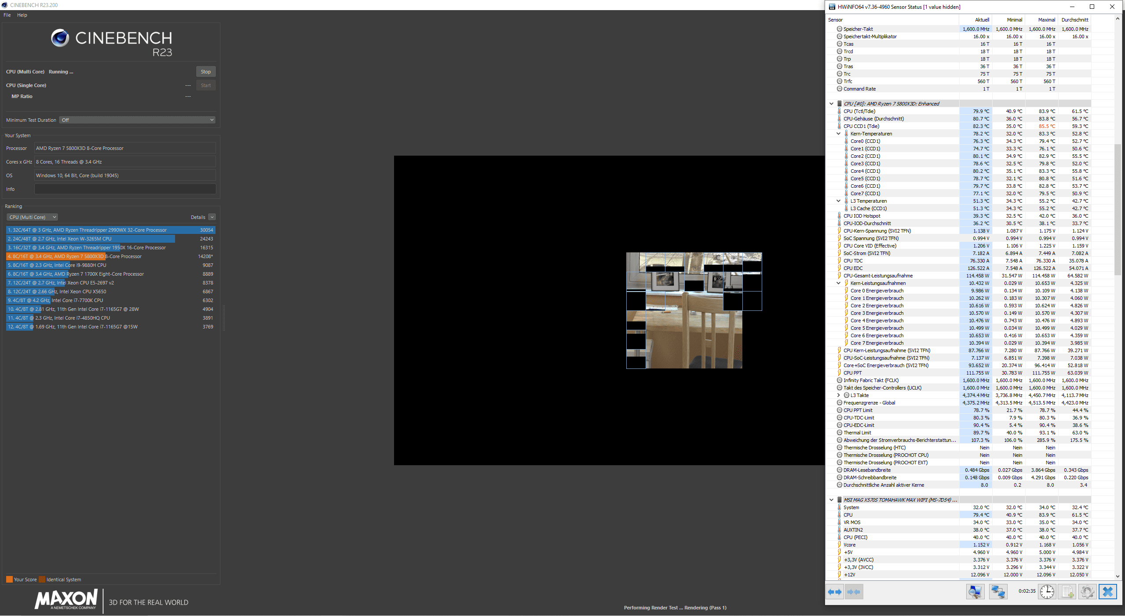Click thermometer icon beside L3 Cache (CCD1)
The height and width of the screenshot is (616, 1125).
(847, 208)
